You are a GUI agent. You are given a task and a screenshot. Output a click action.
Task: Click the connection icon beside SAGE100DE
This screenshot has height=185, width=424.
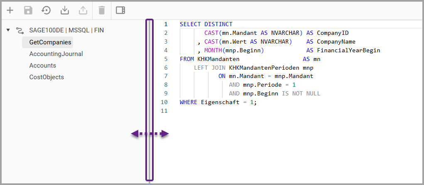[x=20, y=30]
